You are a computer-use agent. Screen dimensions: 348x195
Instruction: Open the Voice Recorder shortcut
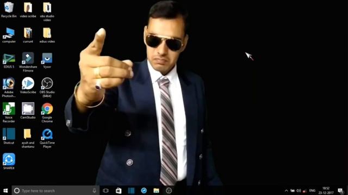tap(9, 113)
